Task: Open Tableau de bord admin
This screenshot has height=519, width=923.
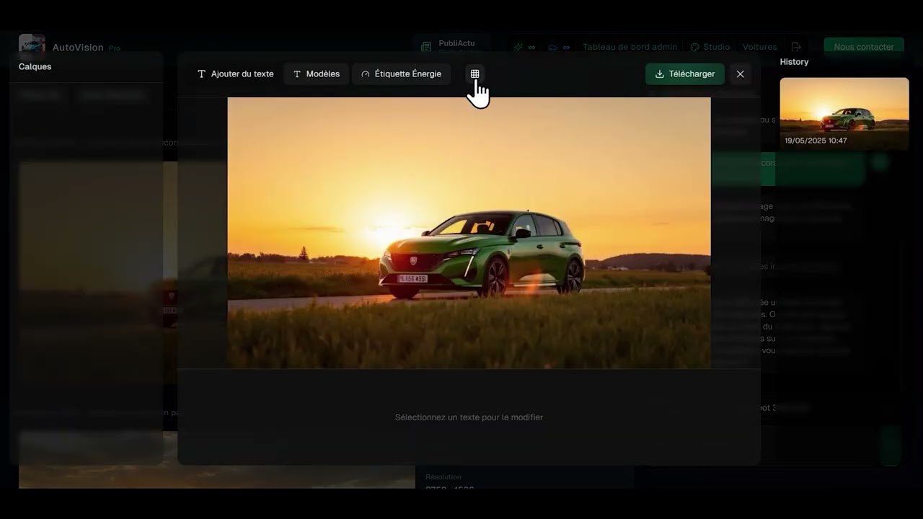Action: coord(630,47)
